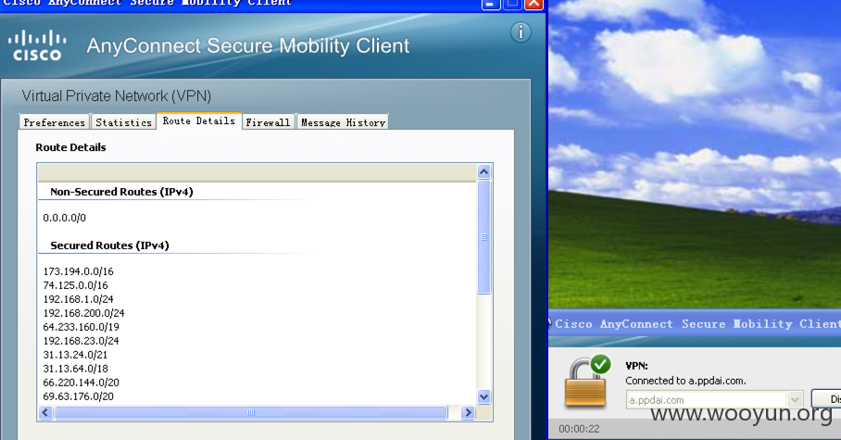Open the info icon in AnyConnect header
The width and height of the screenshot is (841, 440).
pyautogui.click(x=521, y=32)
